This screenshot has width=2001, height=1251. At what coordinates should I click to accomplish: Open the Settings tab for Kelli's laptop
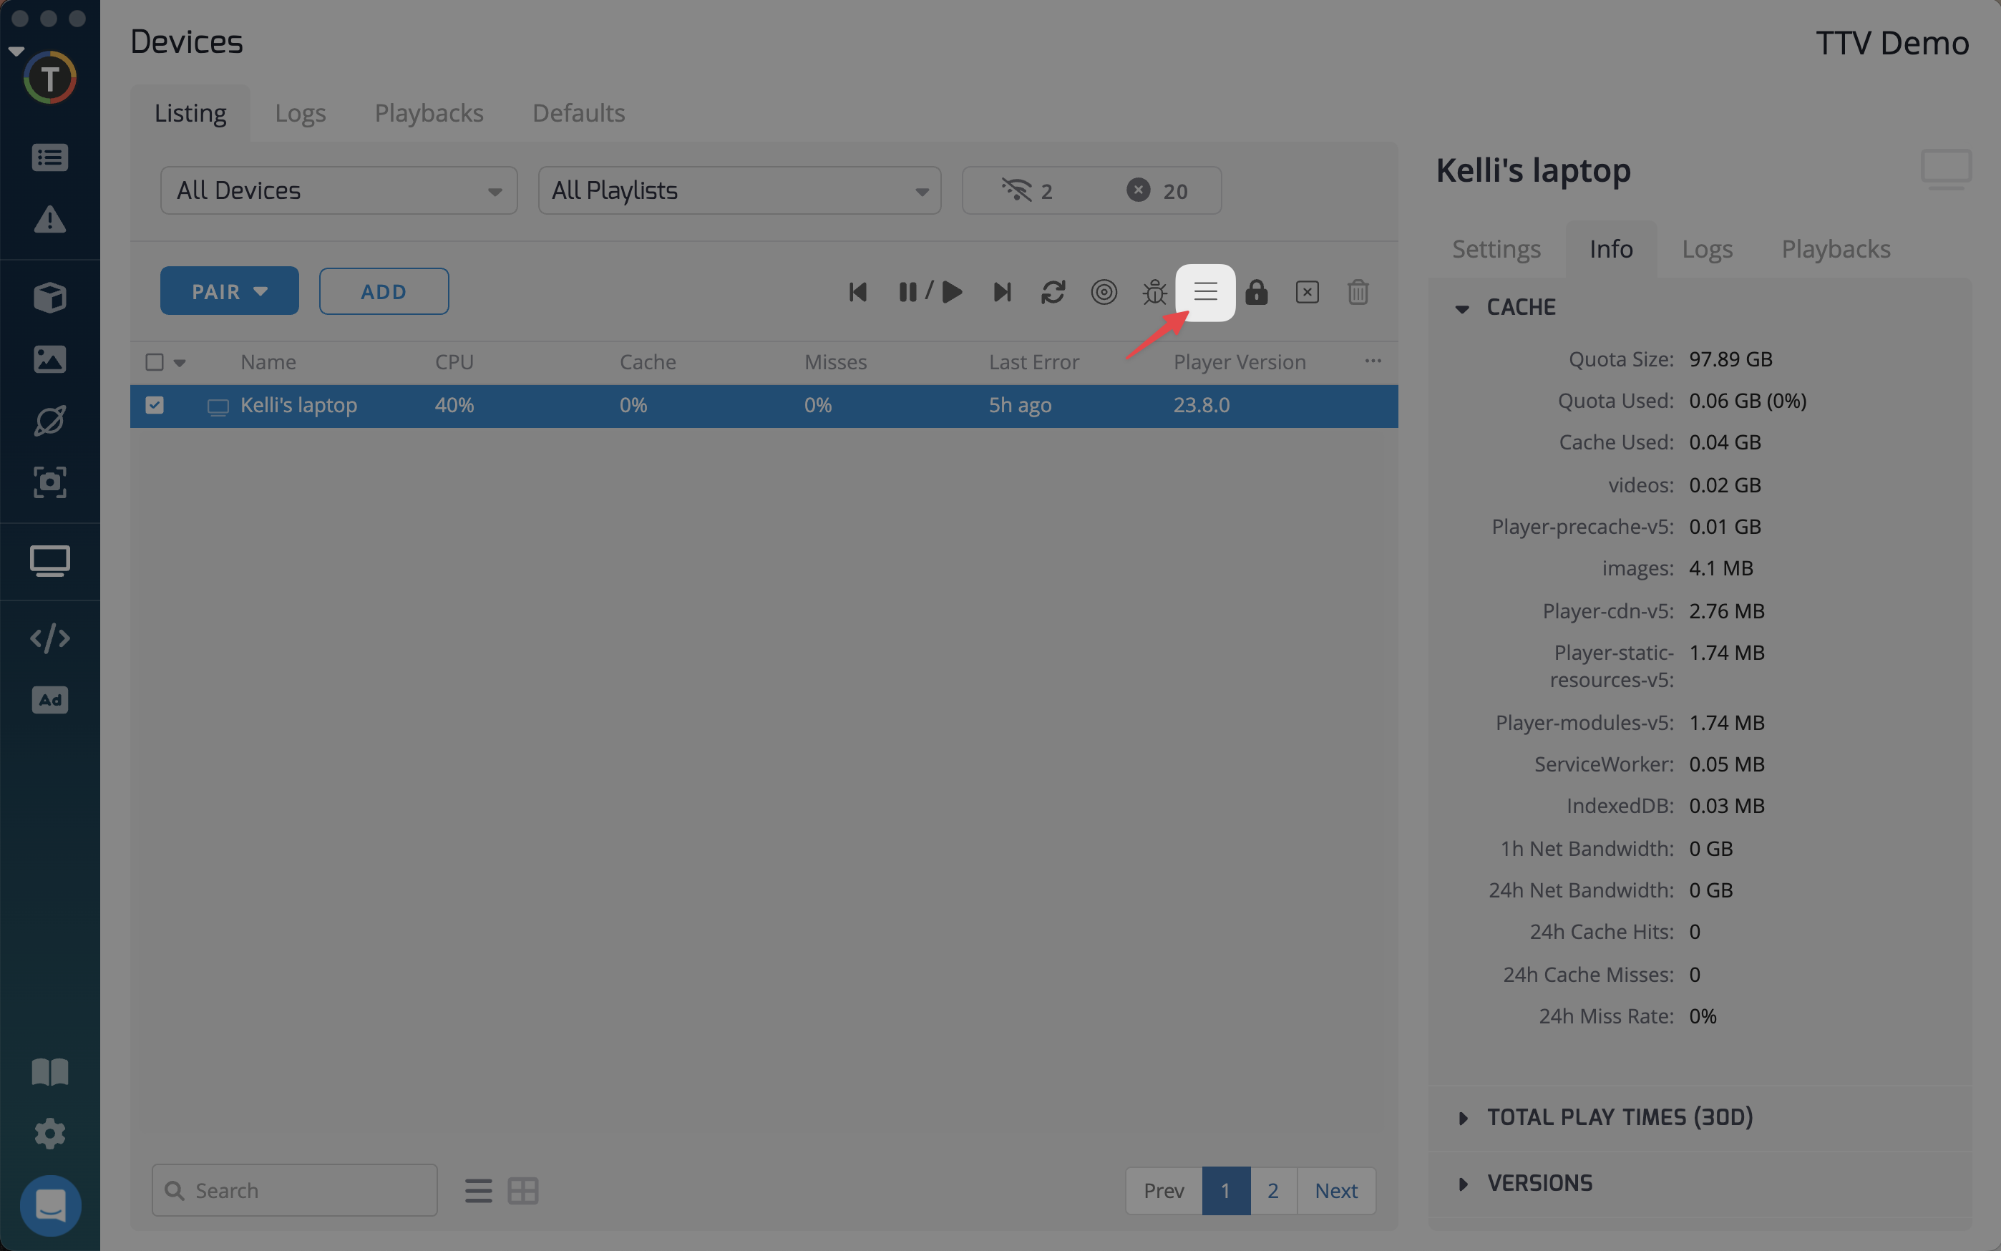tap(1496, 249)
